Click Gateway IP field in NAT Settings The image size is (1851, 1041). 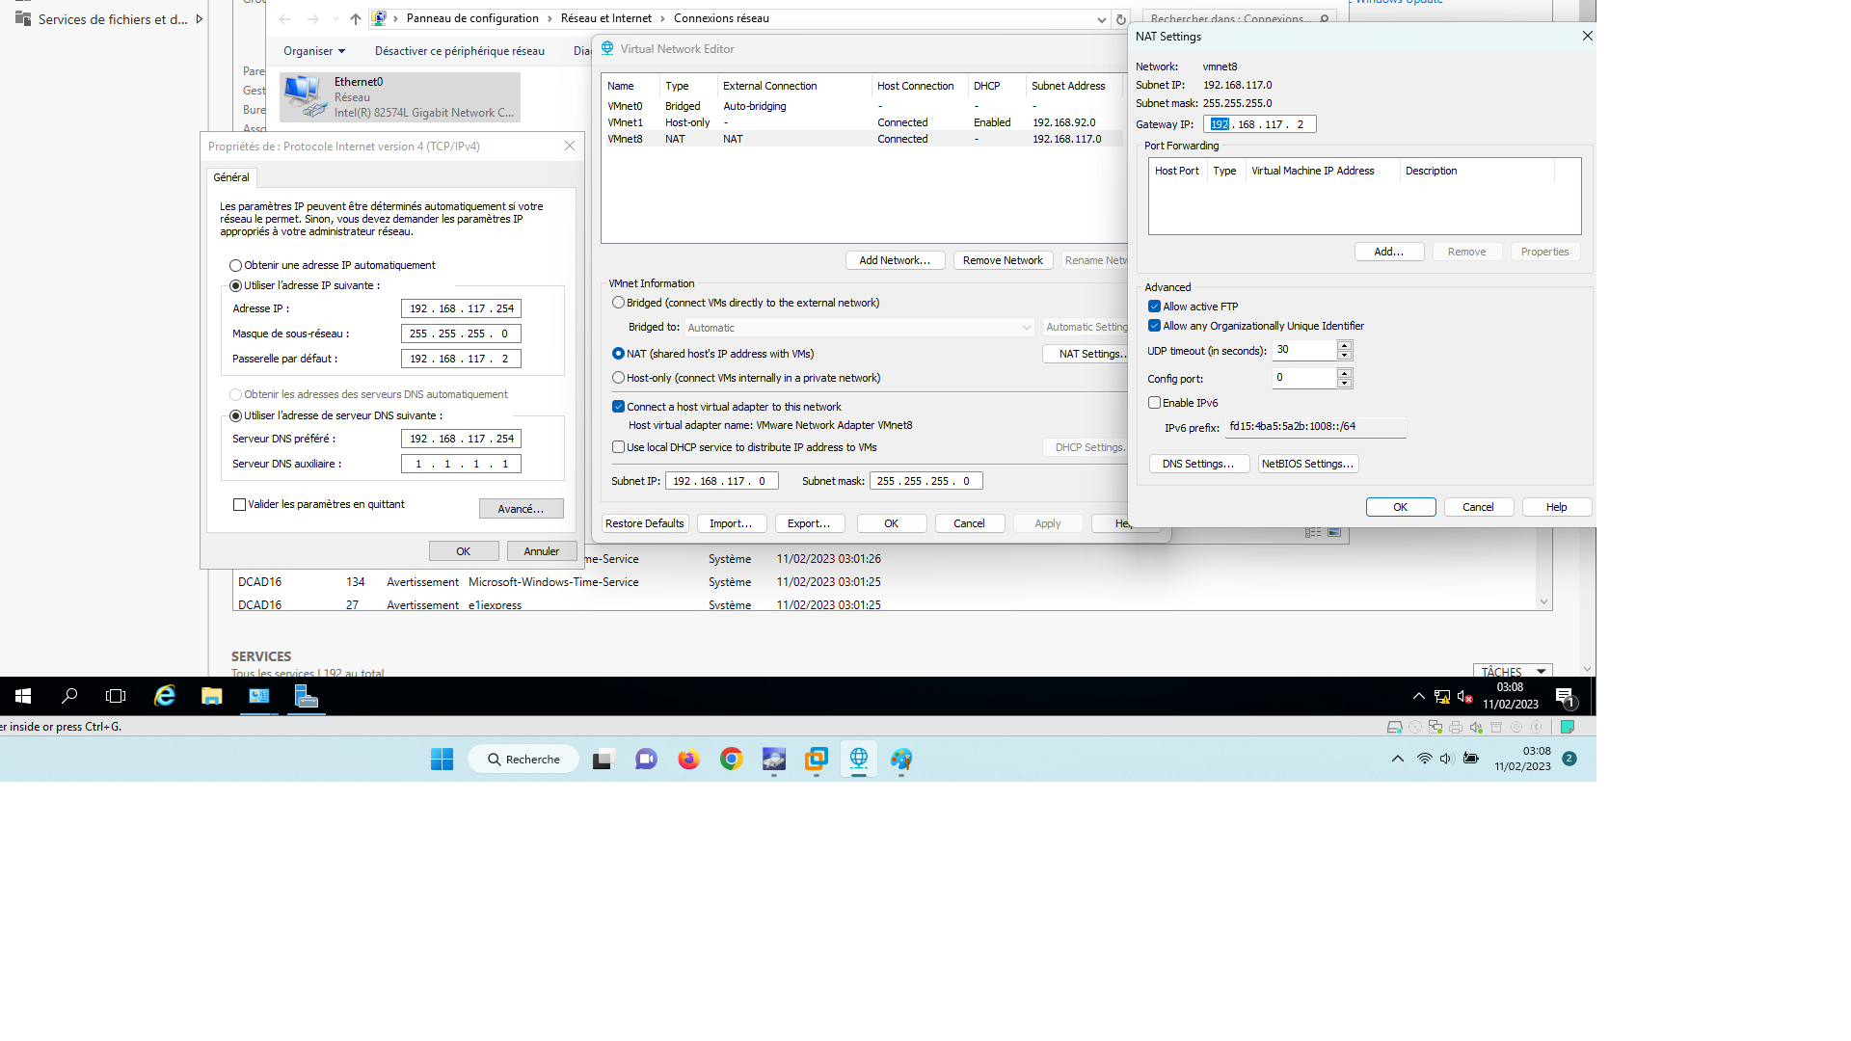[x=1259, y=124]
